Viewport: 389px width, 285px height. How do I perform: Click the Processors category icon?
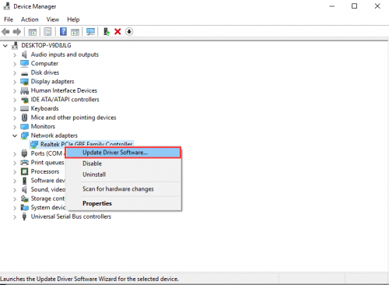[x=24, y=171]
